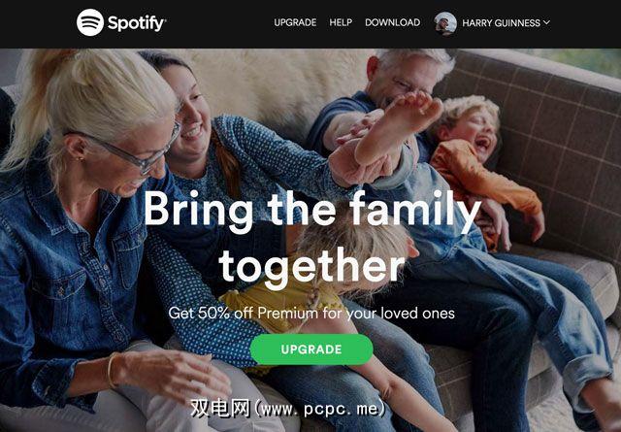Click the circular Spotify logo icon
Screen dimensions: 621x432
pos(90,22)
